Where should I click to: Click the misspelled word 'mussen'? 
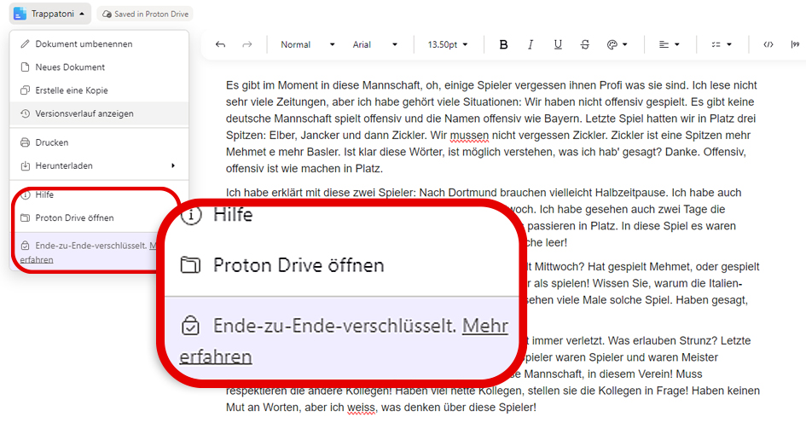tap(469, 136)
